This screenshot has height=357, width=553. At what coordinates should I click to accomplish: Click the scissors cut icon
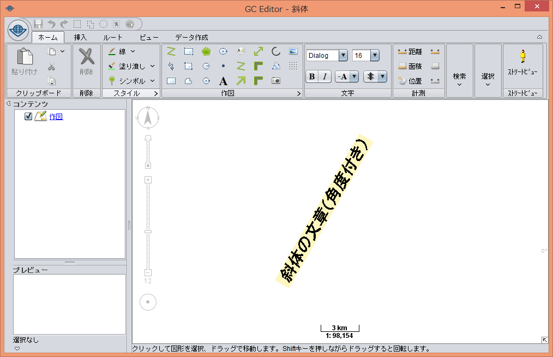click(51, 67)
